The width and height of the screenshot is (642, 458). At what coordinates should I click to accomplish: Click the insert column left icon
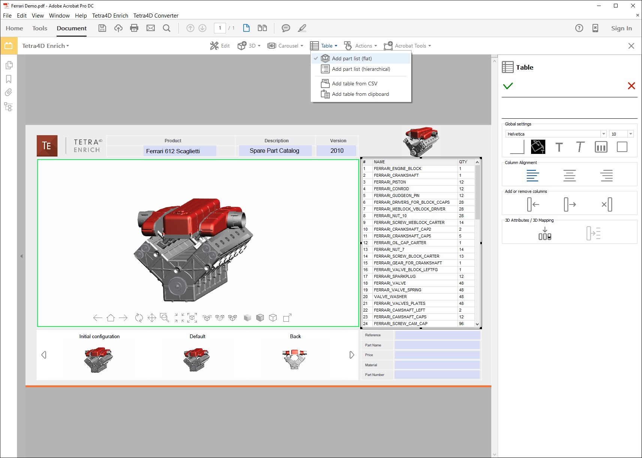533,204
